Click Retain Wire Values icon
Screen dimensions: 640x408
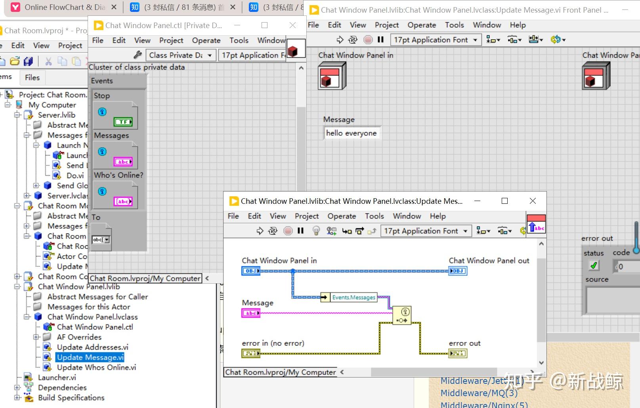(x=331, y=231)
